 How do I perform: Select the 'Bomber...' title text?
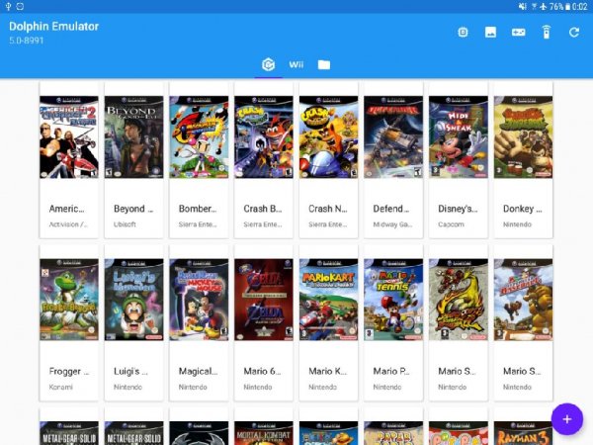198,209
